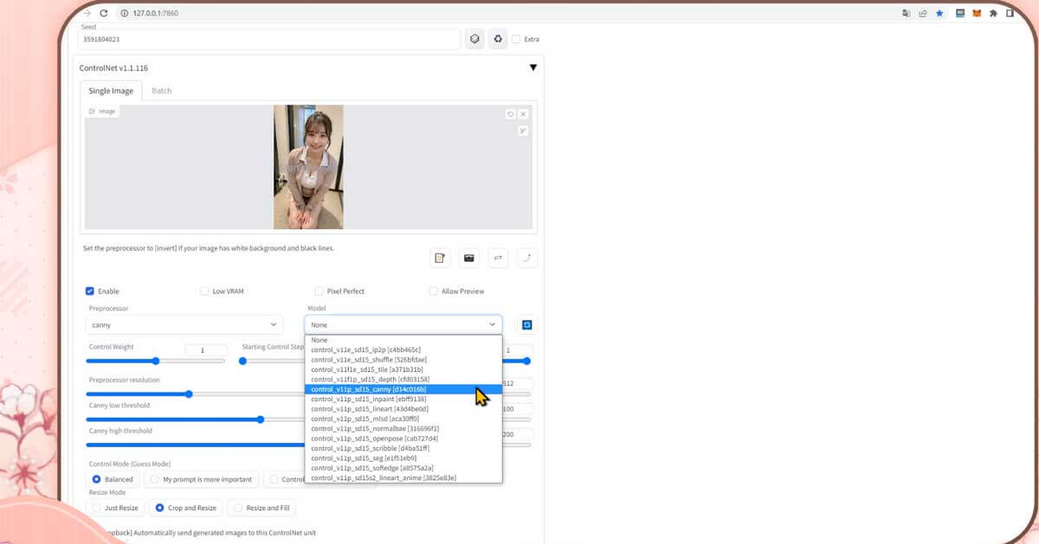The height and width of the screenshot is (544, 1039).
Task: Select the Just Resize radio option
Action: tap(96, 508)
